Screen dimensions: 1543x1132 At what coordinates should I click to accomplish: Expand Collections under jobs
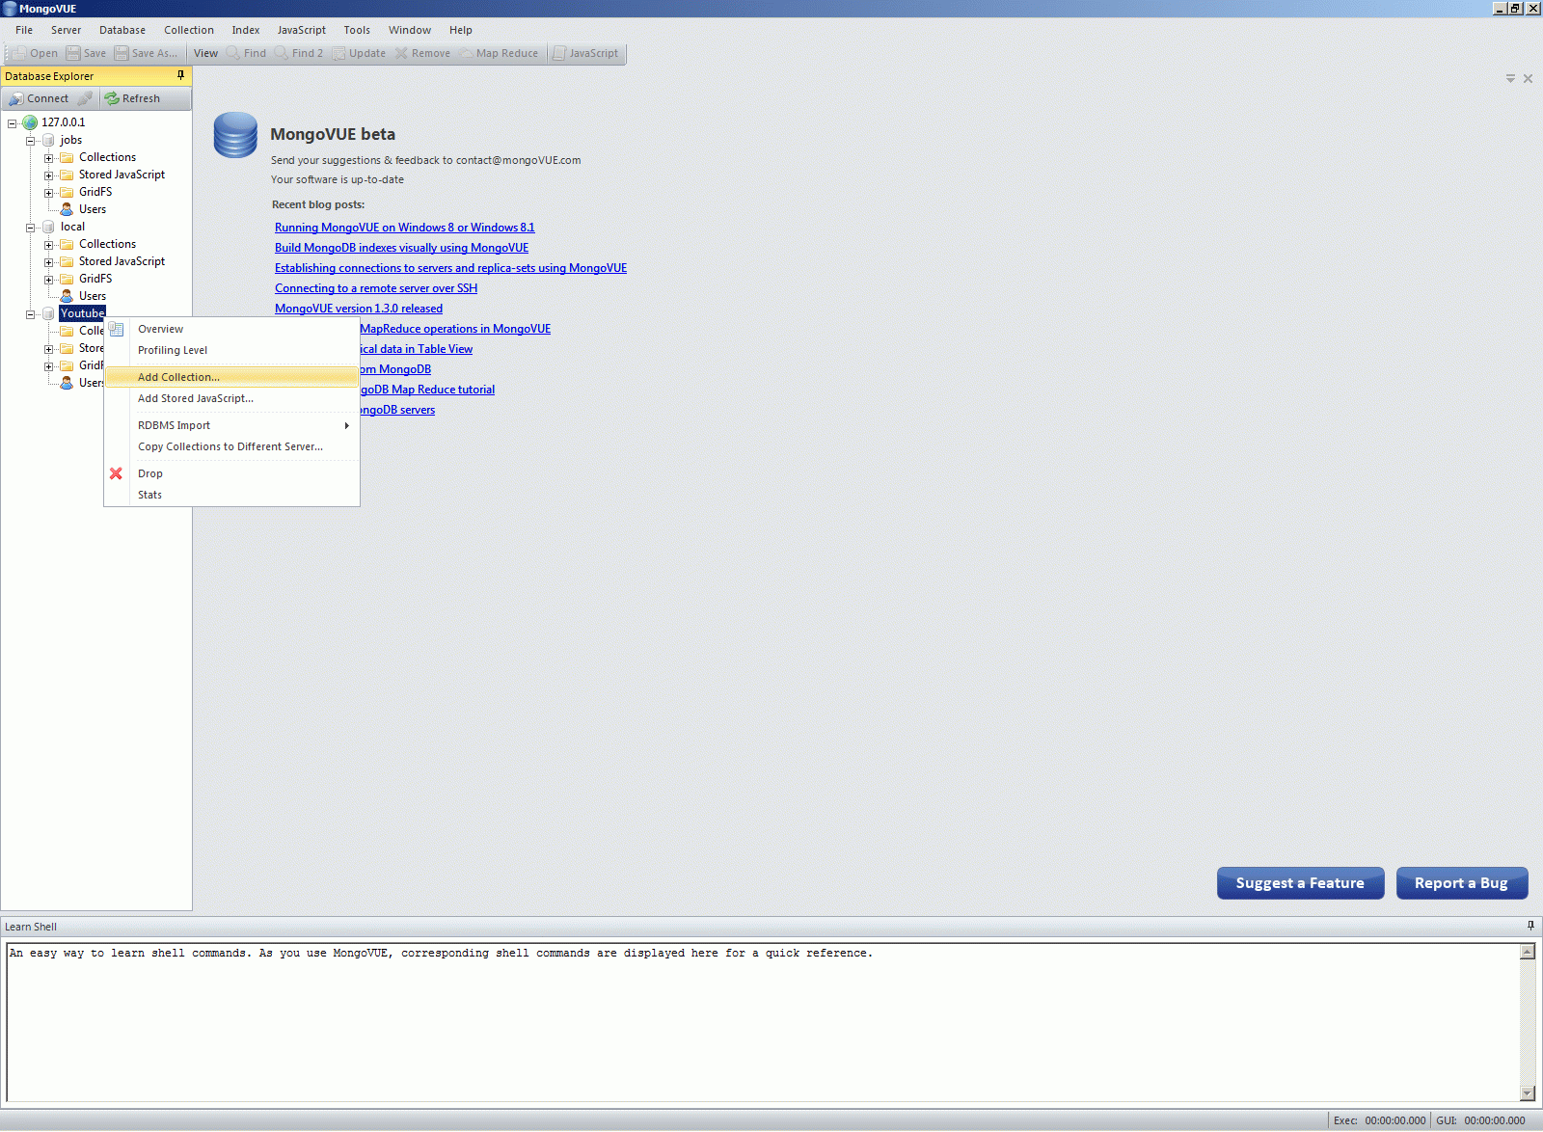[x=48, y=158]
